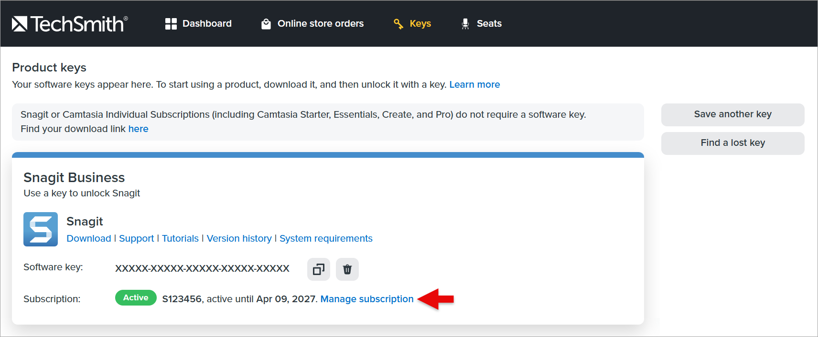Viewport: 818px width, 337px height.
Task: Click 'Use a key to unlock Snagit' text
Action: point(82,193)
